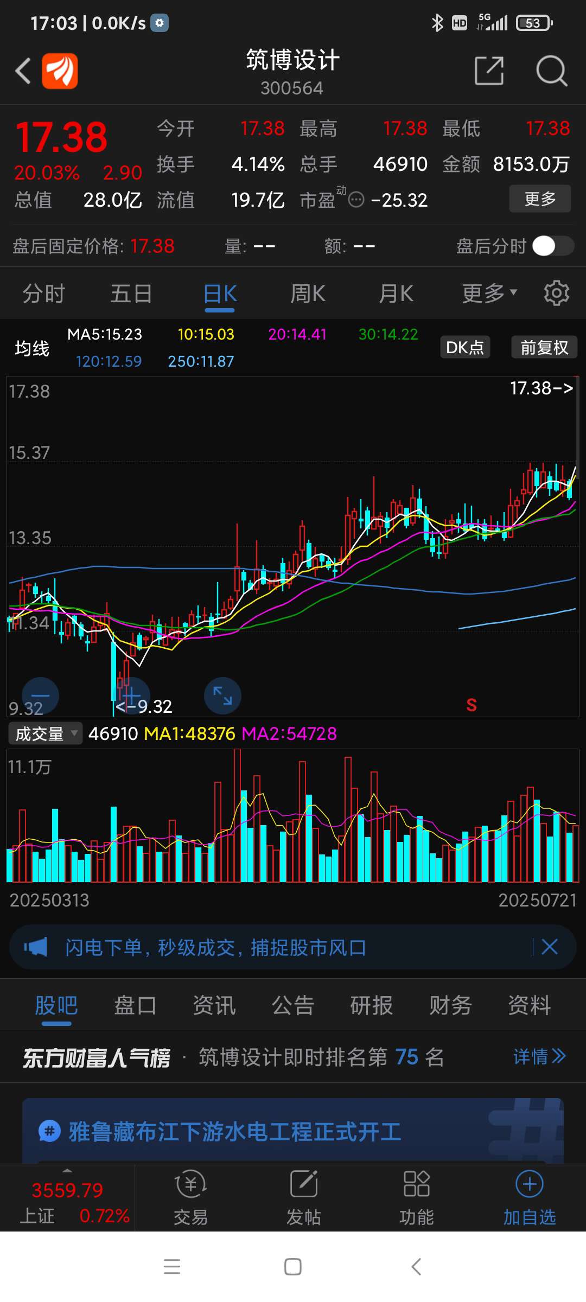The height and width of the screenshot is (1302, 586).
Task: Tap the Android back navigation button
Action: click(x=416, y=1267)
